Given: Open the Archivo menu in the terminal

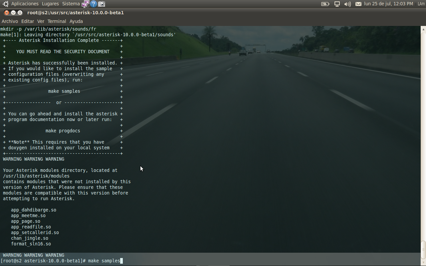Looking at the screenshot, I should (x=10, y=21).
